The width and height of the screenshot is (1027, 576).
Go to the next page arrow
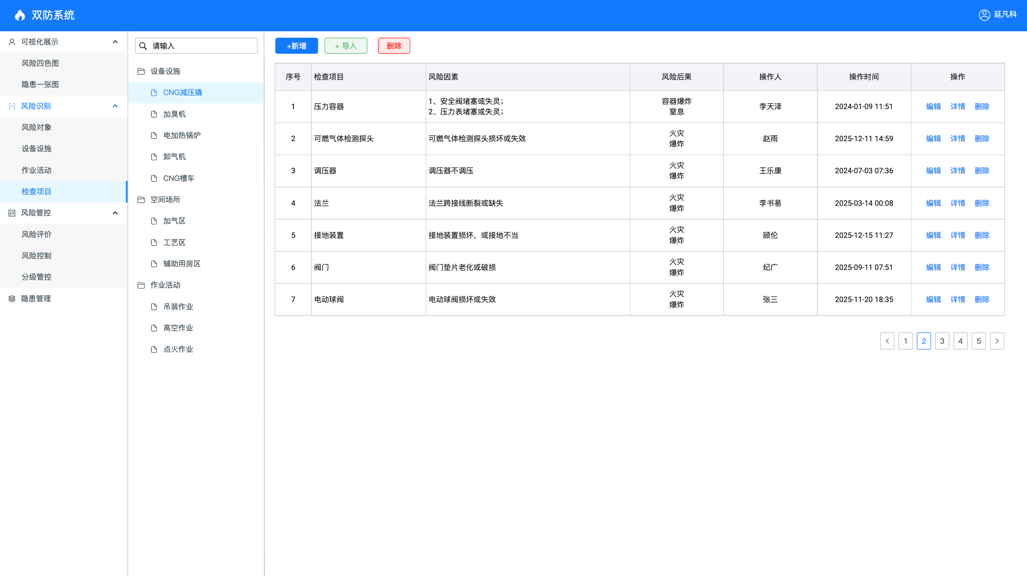997,341
